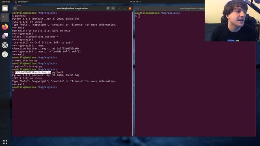Open the disc icon in the dock

5,54
